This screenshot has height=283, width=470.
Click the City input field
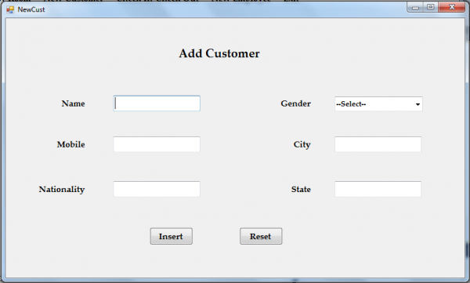[x=378, y=144]
